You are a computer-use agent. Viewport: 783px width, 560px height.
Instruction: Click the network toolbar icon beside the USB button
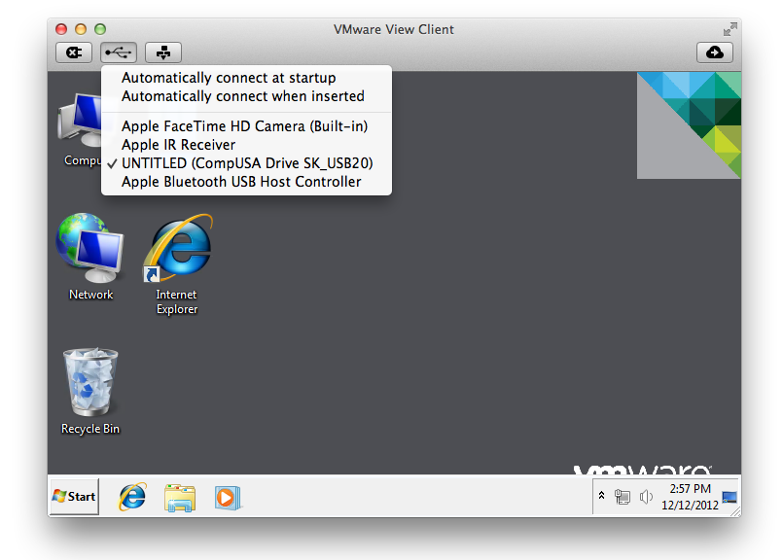pos(162,52)
